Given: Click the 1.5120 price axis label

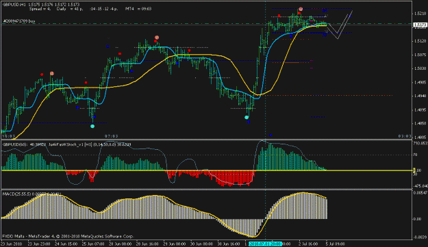Looking at the screenshot, I should click(420, 41).
